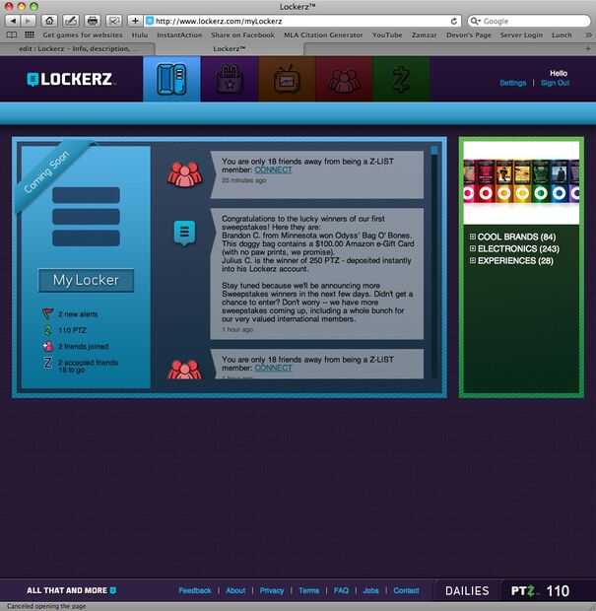The height and width of the screenshot is (611, 596).
Task: Open the Privacy footer link
Action: click(x=272, y=590)
